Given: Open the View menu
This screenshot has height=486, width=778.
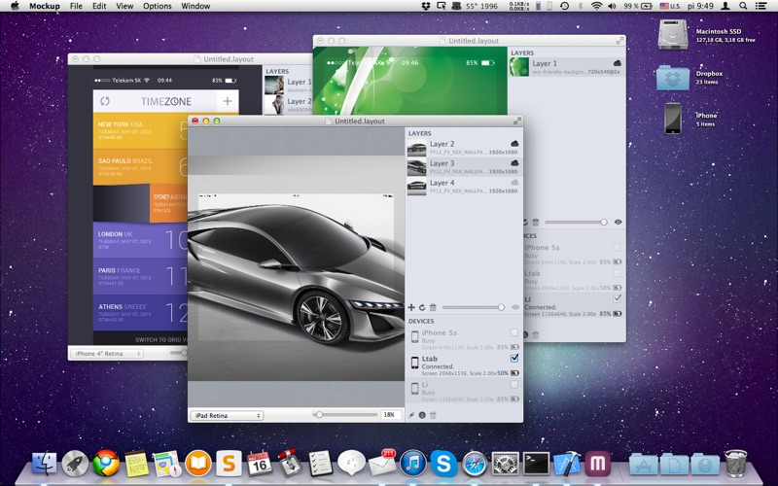Looking at the screenshot, I should pyautogui.click(x=124, y=6).
